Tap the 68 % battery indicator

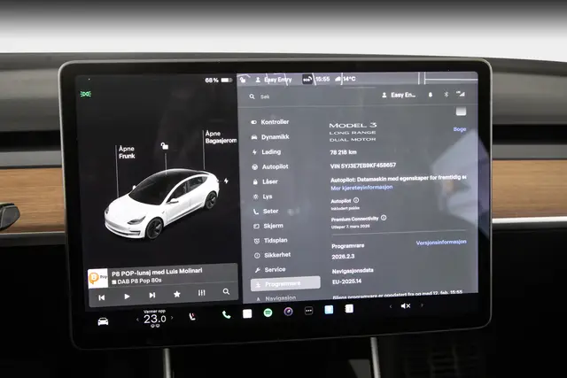[x=219, y=80]
